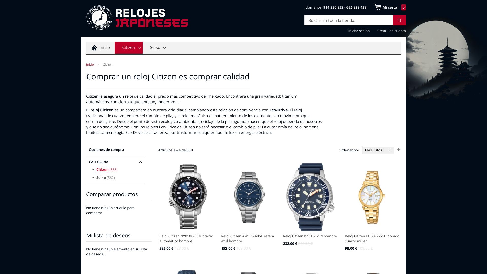Open the blue Citizen bn0151-17l watch image
487x274 pixels.
coord(310,197)
